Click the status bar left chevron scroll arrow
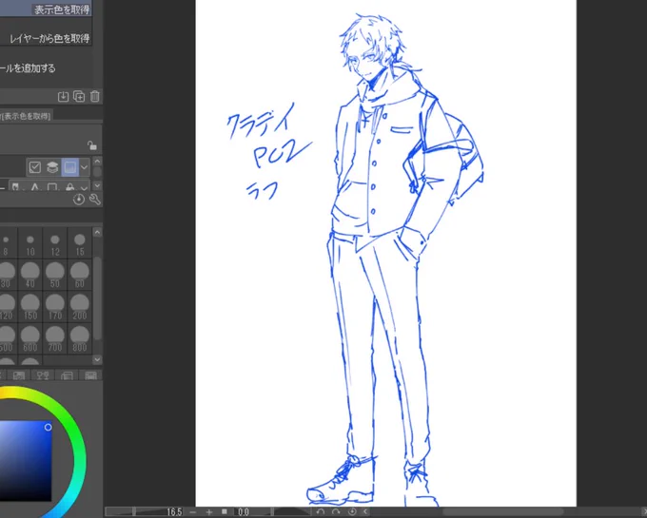The image size is (647, 518). click(x=365, y=511)
